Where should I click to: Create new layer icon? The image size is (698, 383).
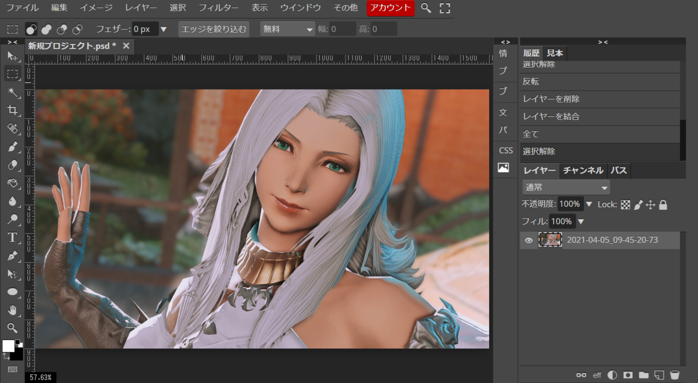[x=659, y=374]
